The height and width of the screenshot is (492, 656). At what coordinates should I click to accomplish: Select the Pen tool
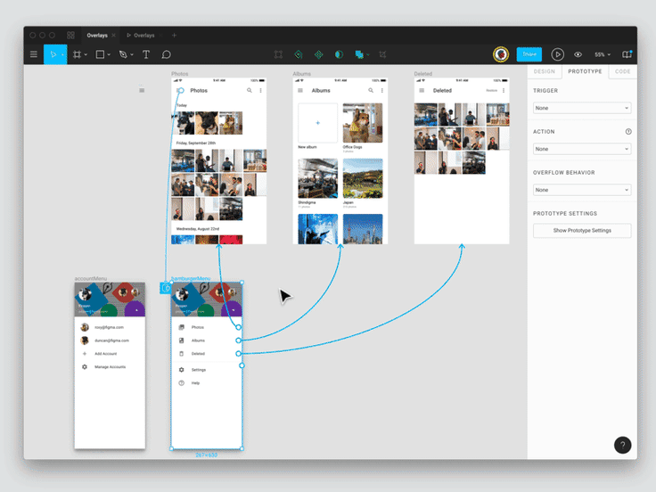pos(123,54)
